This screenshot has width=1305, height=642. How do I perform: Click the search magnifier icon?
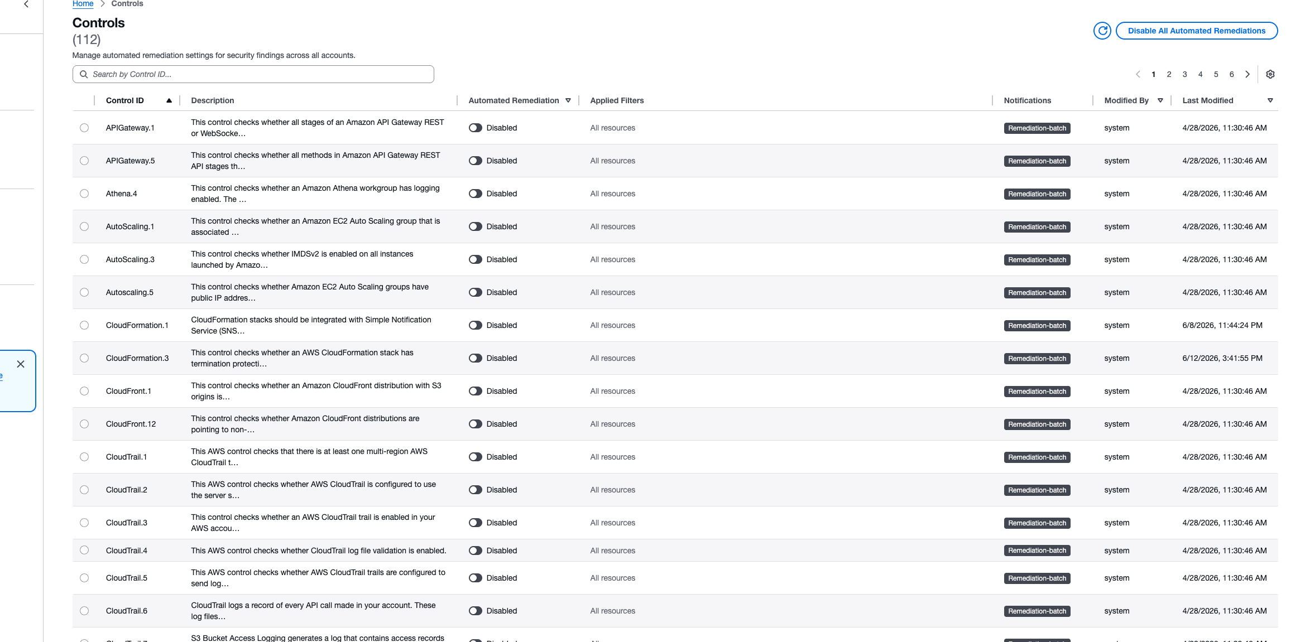click(x=84, y=74)
